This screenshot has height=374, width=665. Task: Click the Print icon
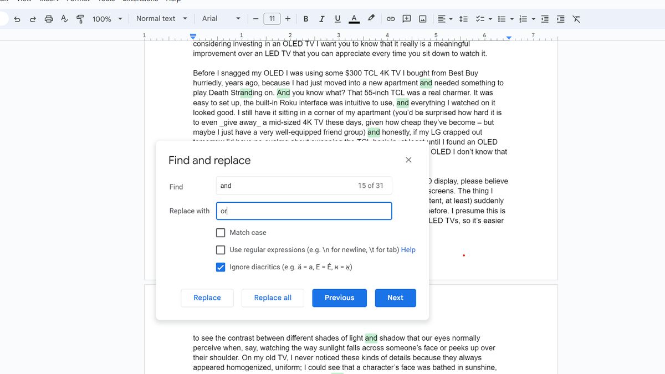49,18
